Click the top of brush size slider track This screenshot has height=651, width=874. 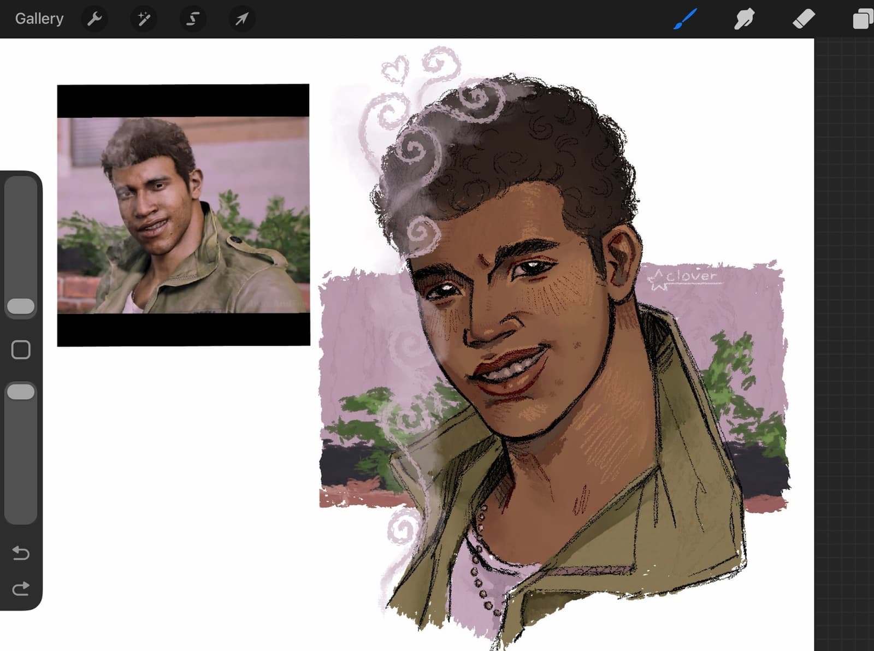21,186
